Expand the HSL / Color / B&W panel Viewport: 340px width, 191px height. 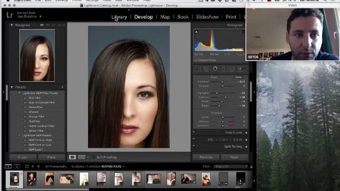pos(246,140)
